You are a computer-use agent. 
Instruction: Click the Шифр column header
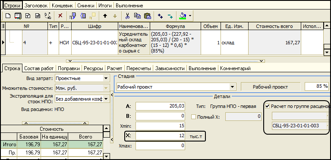point(95,26)
